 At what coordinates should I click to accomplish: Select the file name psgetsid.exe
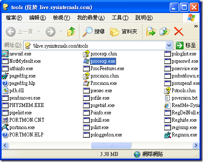102,105
